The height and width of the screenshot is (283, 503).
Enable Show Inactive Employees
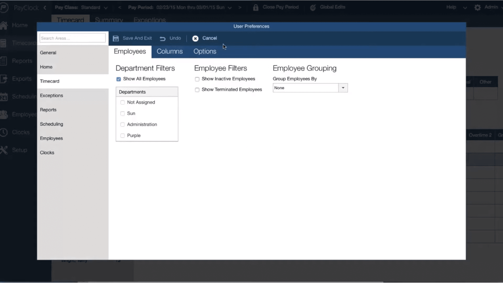[197, 79]
